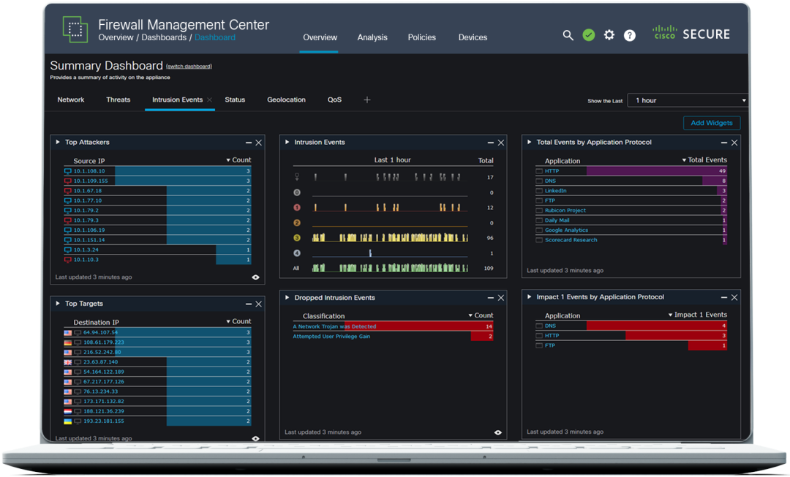790x477 pixels.
Task: Open the Show the Last 1 hour dropdown
Action: (x=688, y=100)
